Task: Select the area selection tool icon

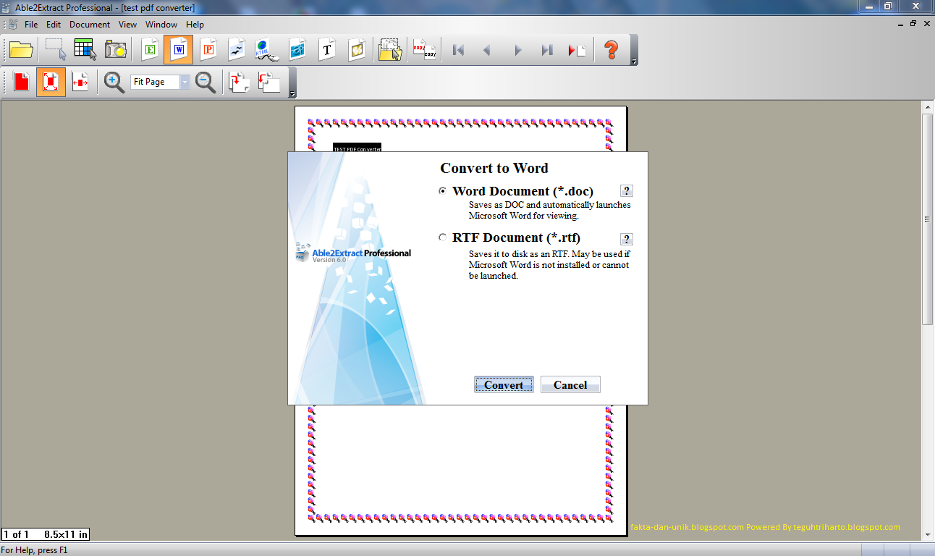Action: pyautogui.click(x=56, y=50)
